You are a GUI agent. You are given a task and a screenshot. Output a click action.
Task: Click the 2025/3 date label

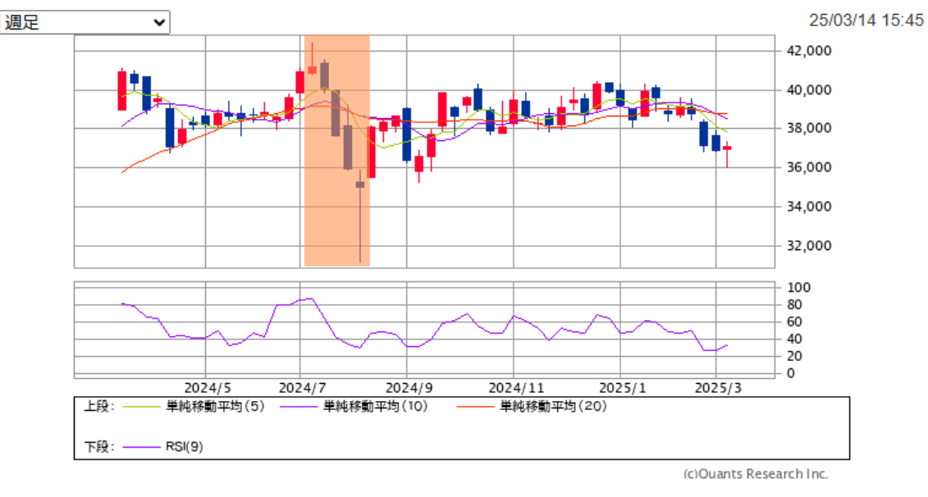(x=718, y=388)
